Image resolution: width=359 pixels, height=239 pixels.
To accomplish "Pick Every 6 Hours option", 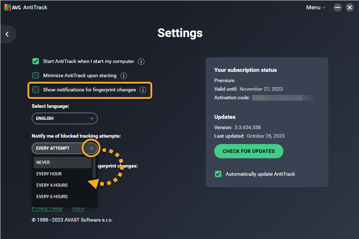I will [x=62, y=197].
